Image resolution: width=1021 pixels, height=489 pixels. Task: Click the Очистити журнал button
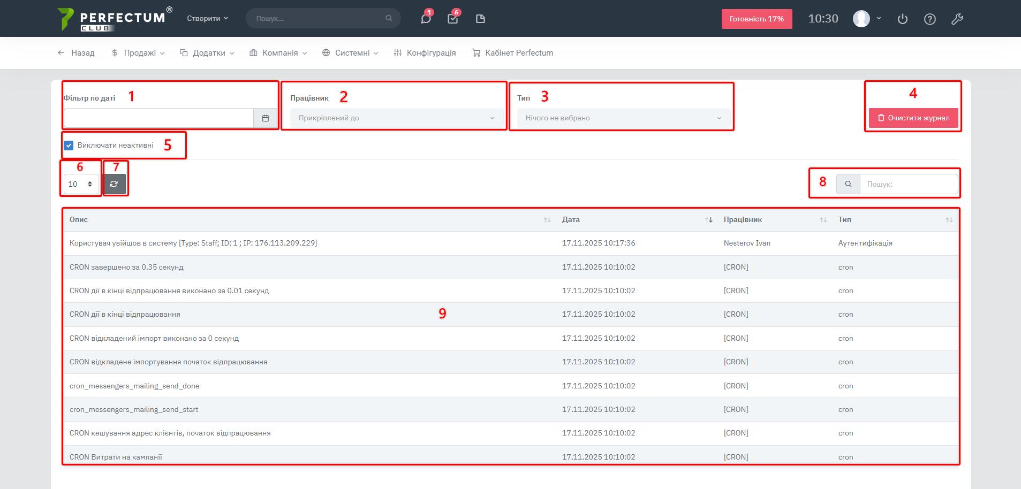coord(913,118)
